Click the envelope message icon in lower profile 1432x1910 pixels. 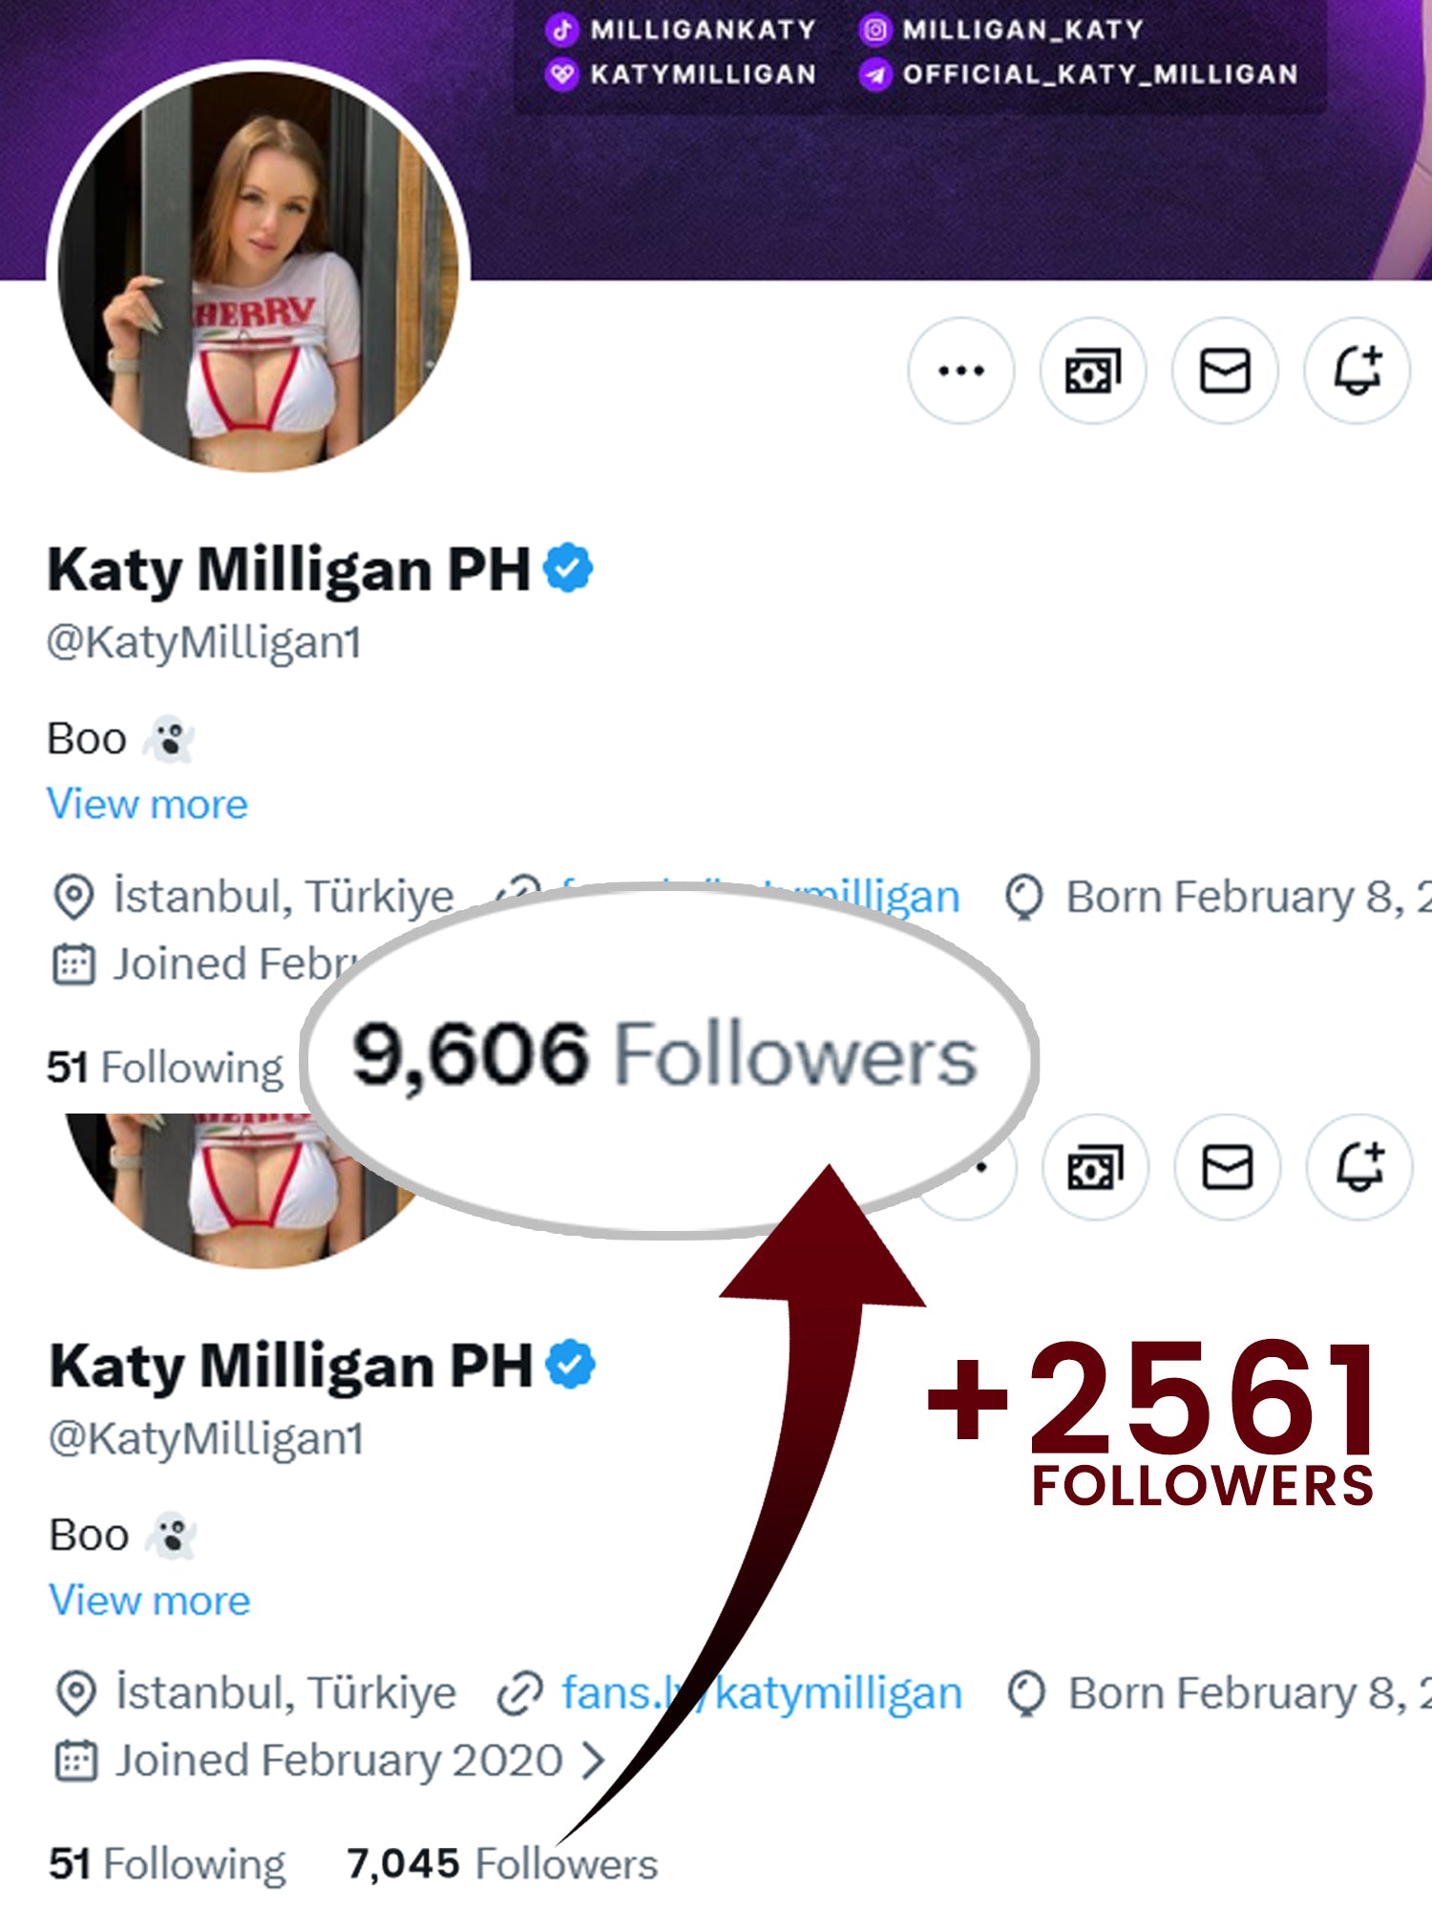pyautogui.click(x=1227, y=1167)
